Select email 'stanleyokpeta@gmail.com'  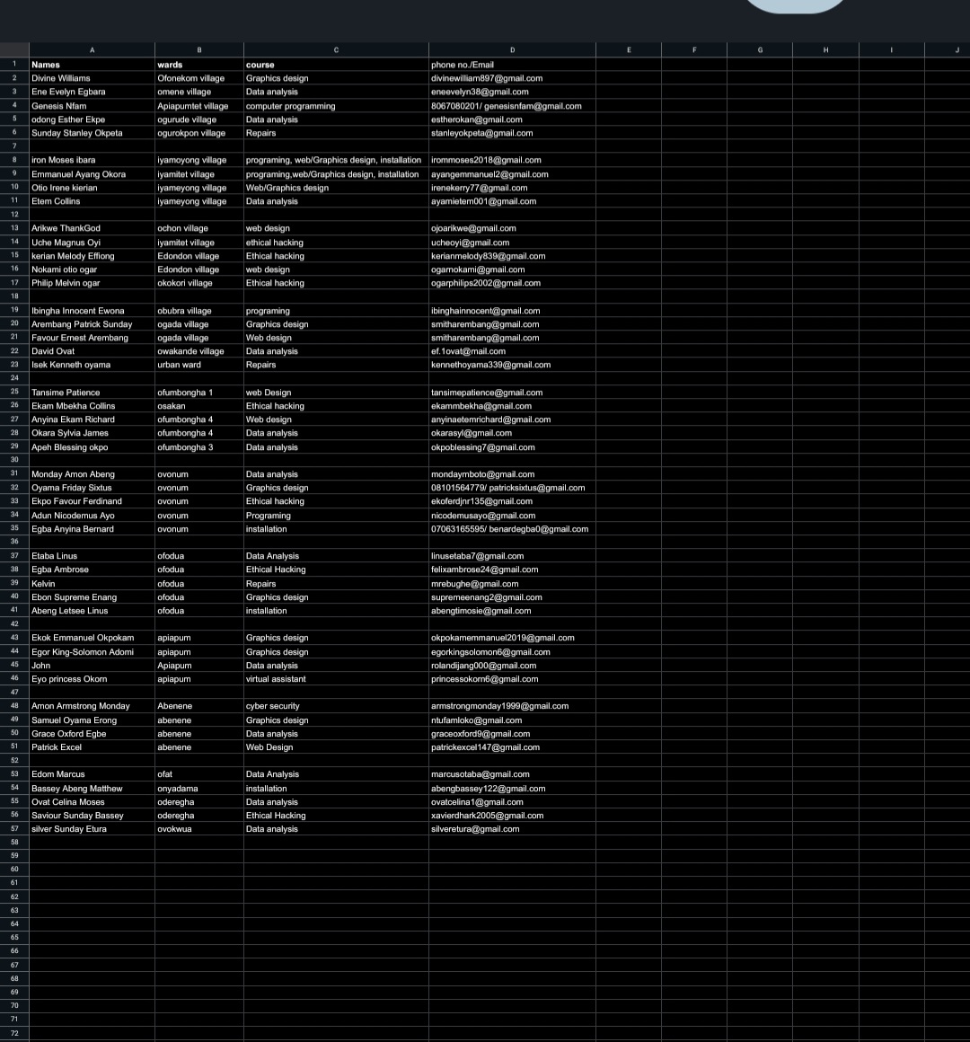(512, 133)
